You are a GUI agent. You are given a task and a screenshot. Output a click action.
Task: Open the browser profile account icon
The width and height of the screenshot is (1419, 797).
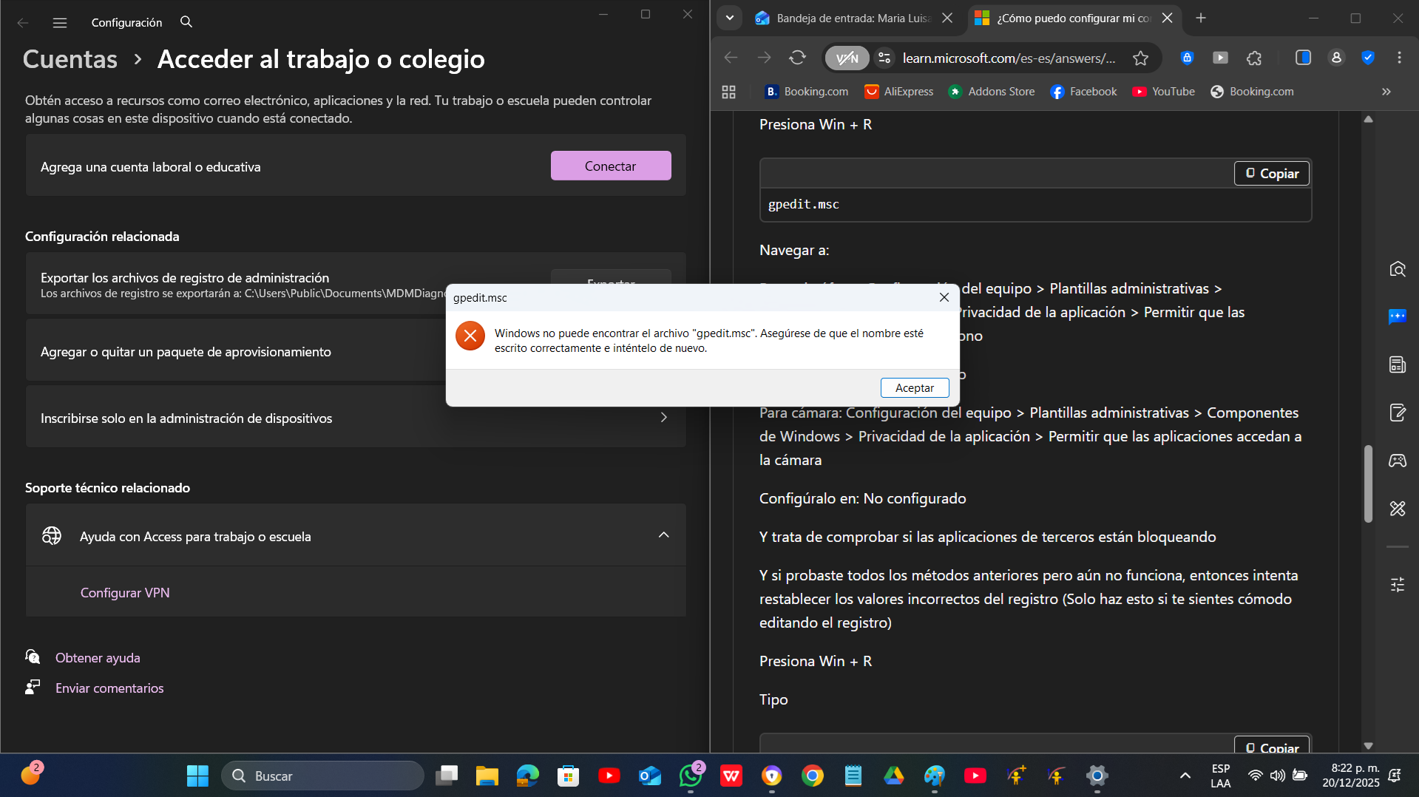click(1335, 58)
